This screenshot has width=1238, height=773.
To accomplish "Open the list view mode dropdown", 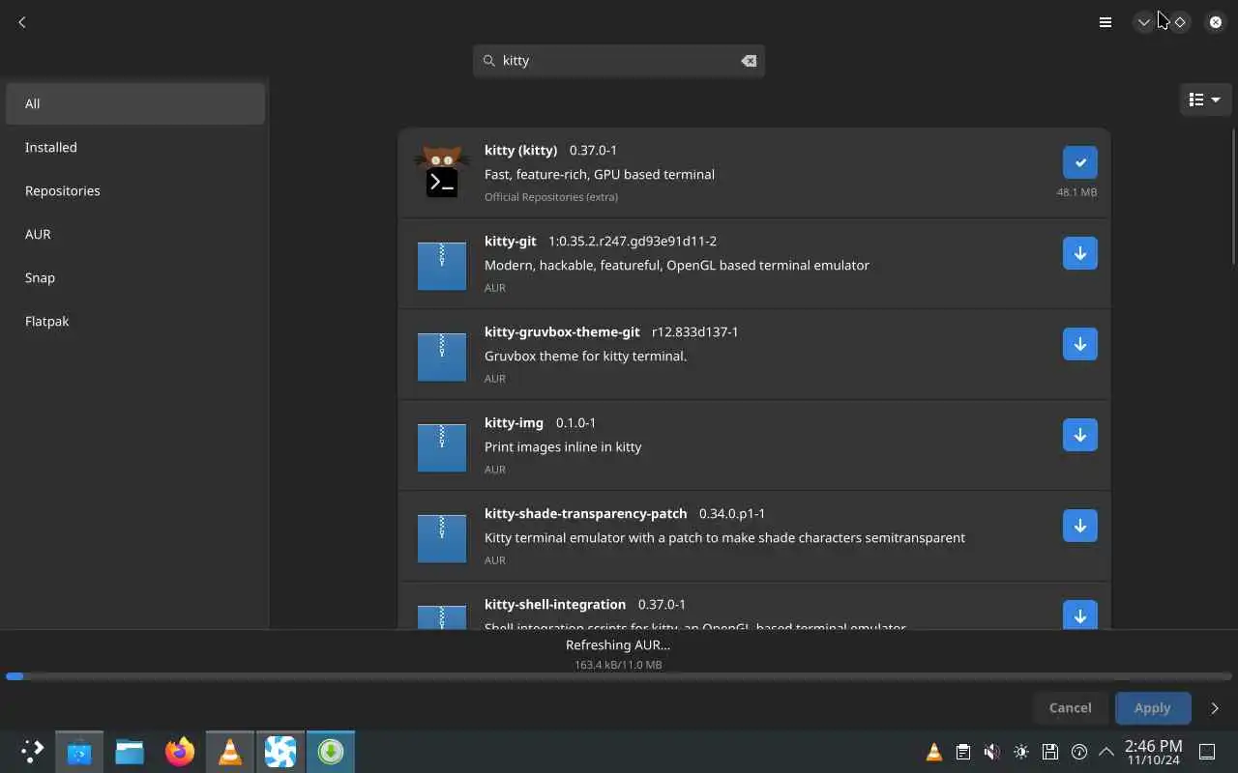I will tap(1204, 100).
